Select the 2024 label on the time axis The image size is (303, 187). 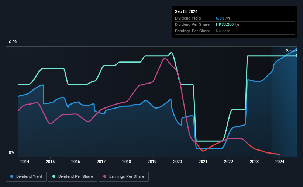(x=280, y=162)
